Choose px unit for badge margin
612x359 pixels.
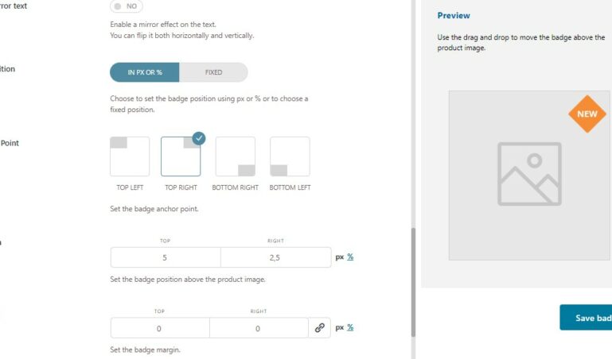coord(340,327)
